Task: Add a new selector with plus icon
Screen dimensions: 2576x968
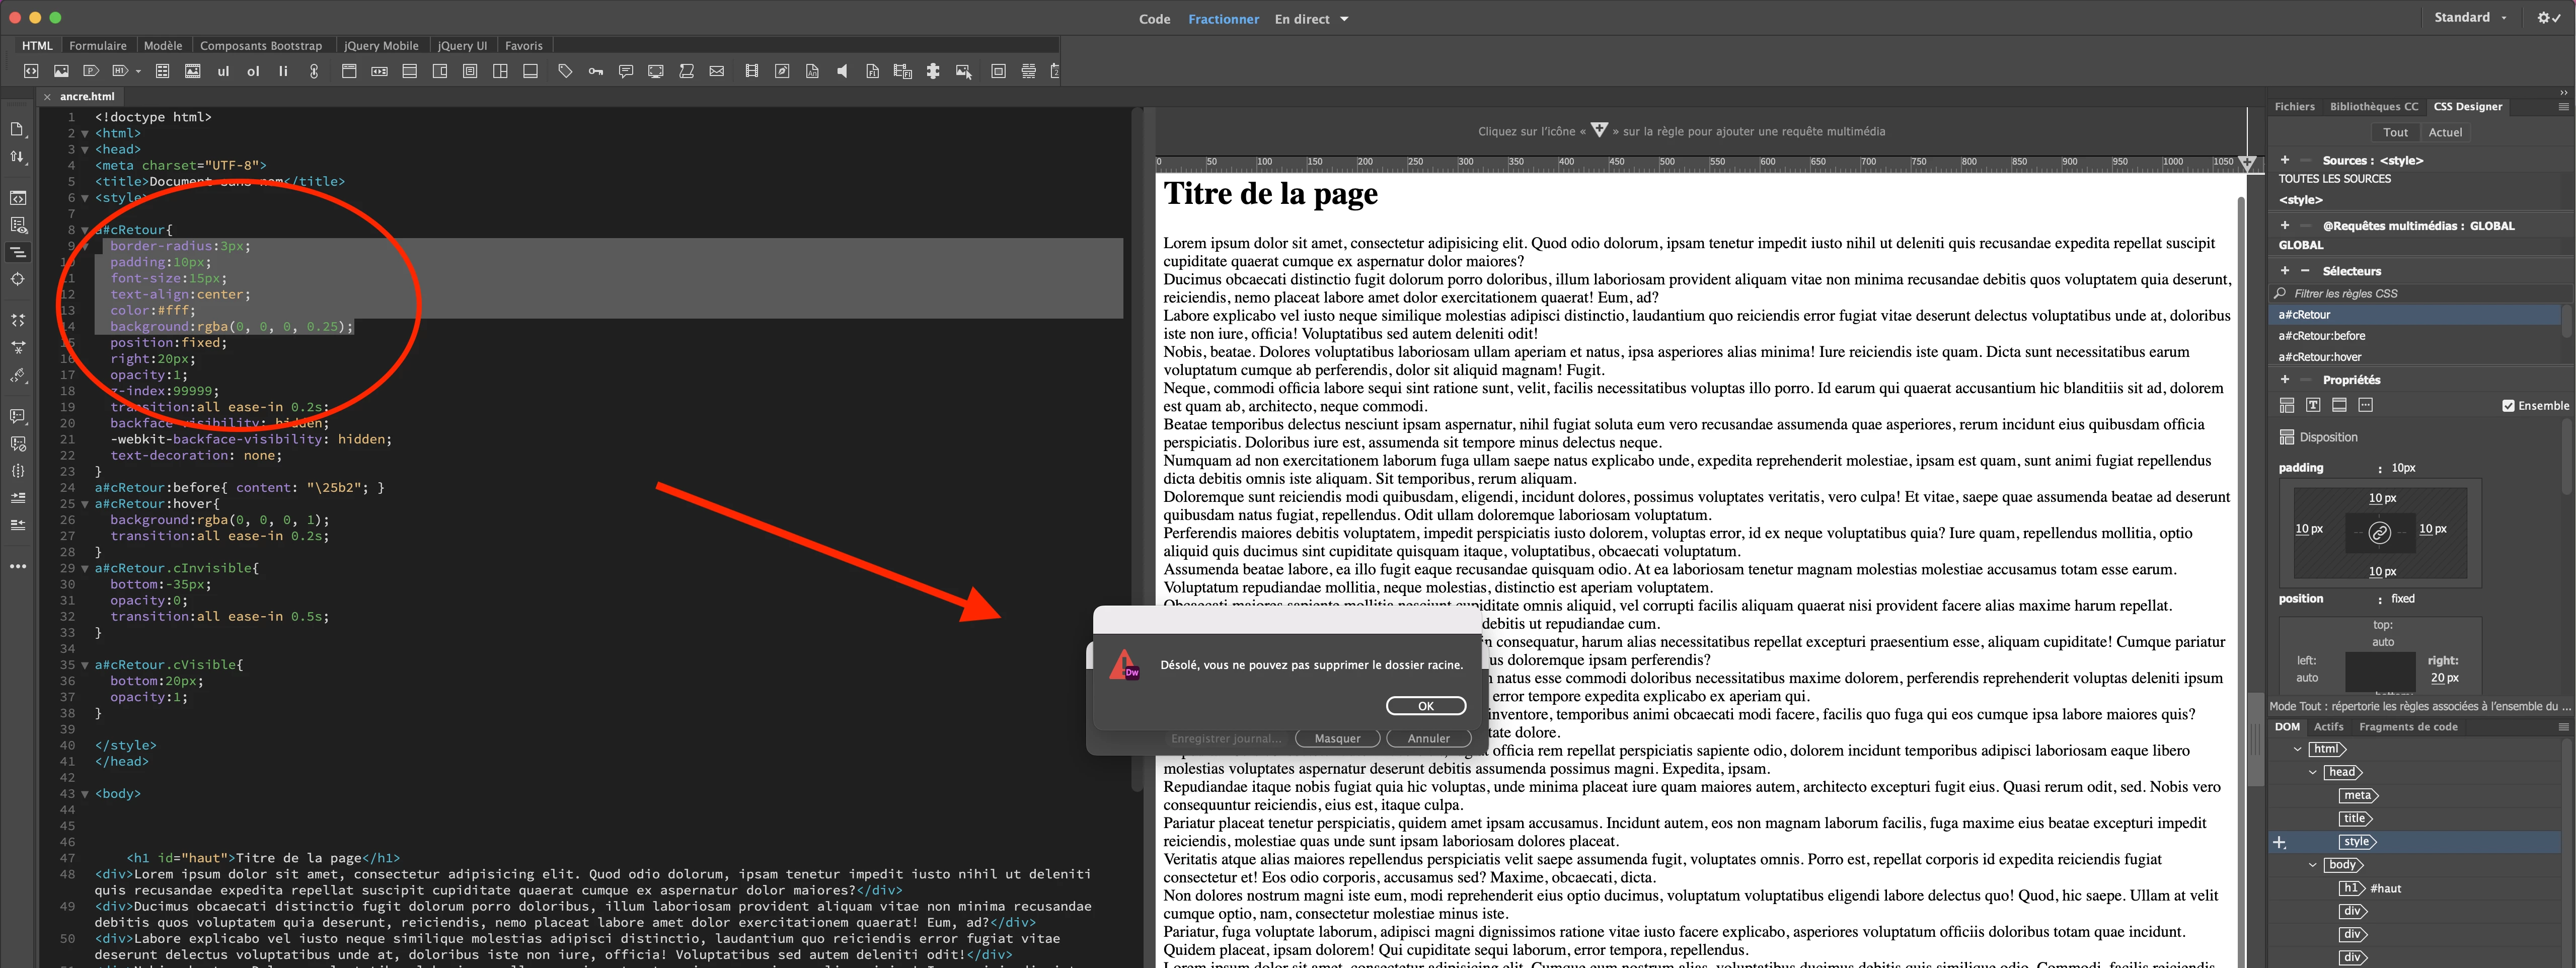Action: (x=2284, y=271)
